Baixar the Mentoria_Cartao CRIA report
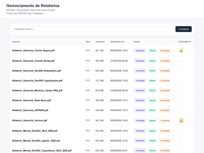Screen dimensions: 204x153 pyautogui.click(x=152, y=90)
